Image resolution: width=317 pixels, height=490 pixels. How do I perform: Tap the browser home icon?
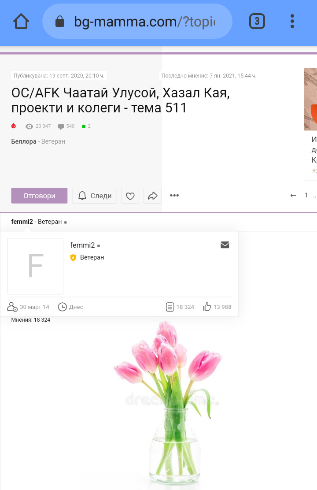point(21,21)
